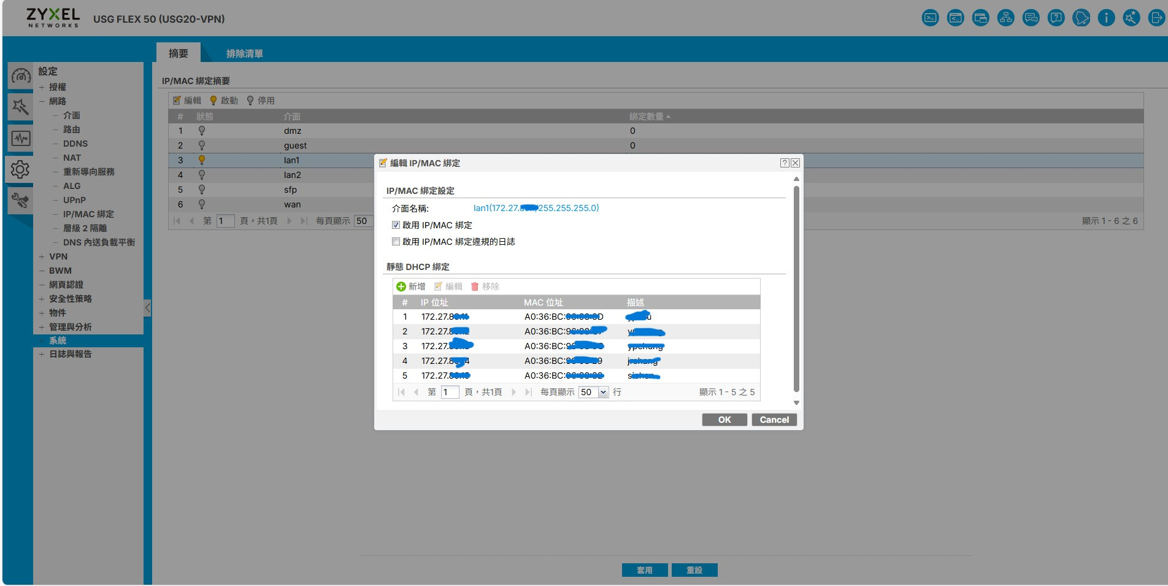Click the status lightbulb of the wan row
This screenshot has width=1168, height=586.
tap(202, 204)
